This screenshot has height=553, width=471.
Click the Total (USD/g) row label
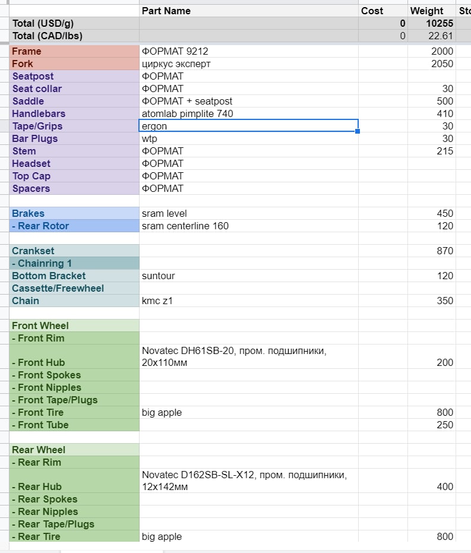[x=74, y=23]
